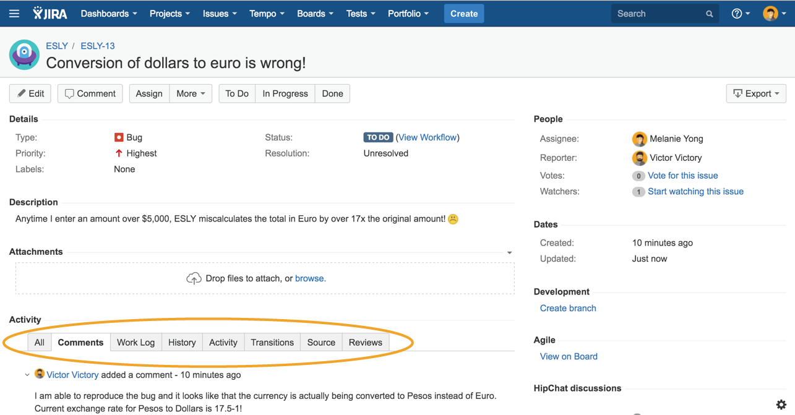Click the attachments drop zone area

tap(265, 278)
